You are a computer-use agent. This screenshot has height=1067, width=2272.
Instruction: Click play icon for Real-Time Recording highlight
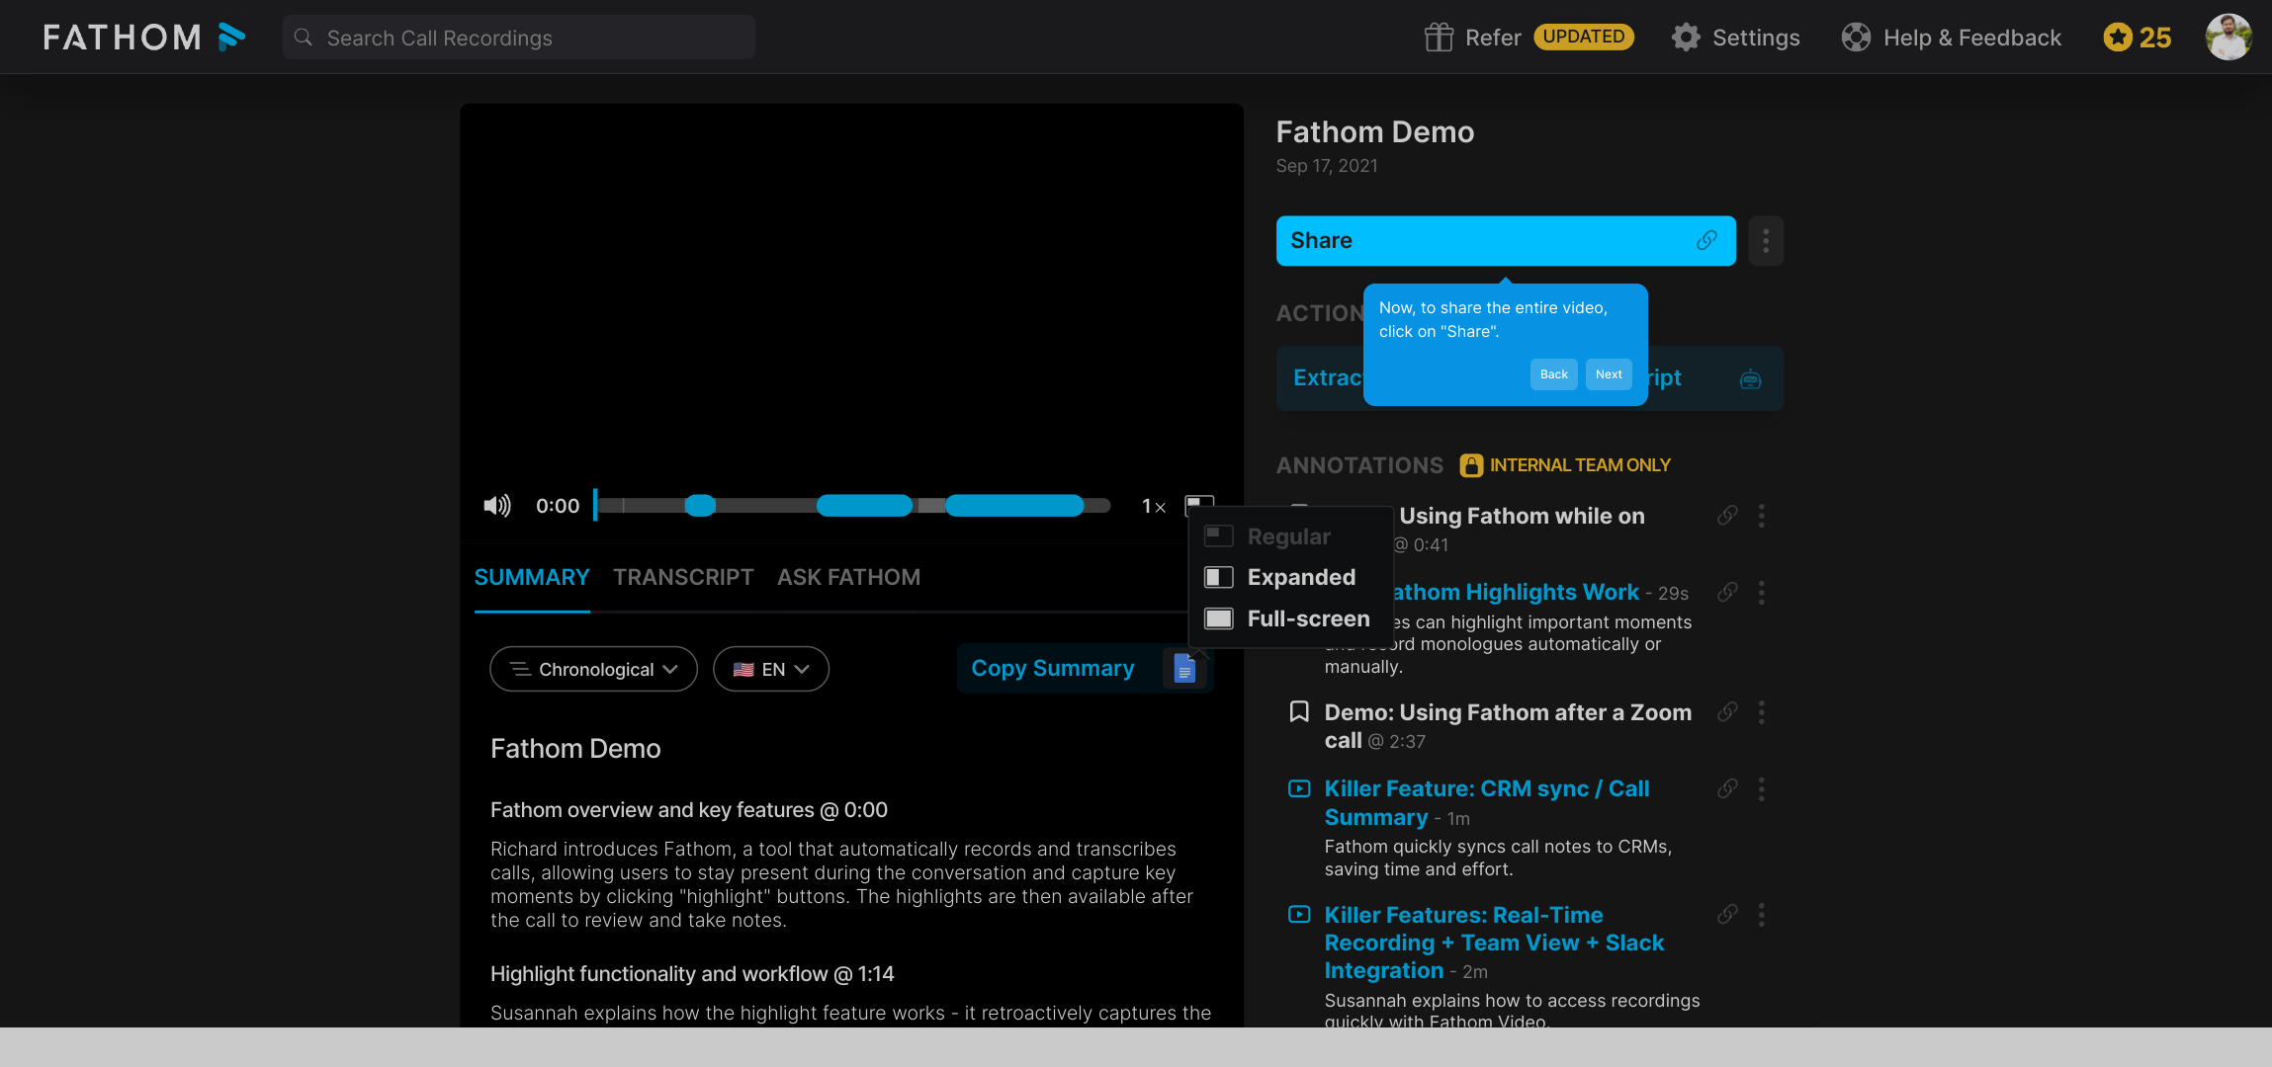(x=1299, y=915)
